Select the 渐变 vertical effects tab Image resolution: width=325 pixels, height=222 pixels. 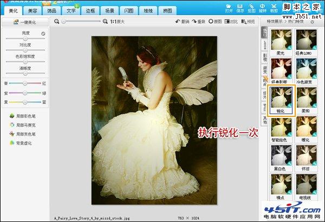(x=264, y=70)
